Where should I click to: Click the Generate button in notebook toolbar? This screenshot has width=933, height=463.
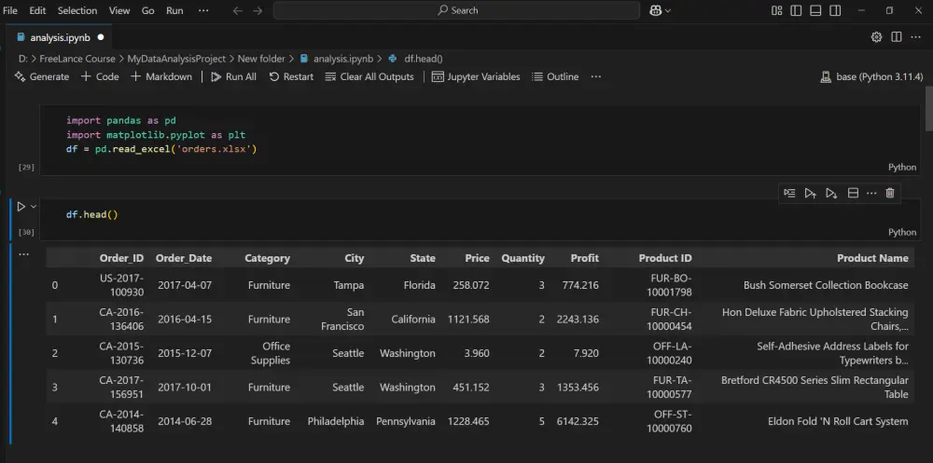42,76
